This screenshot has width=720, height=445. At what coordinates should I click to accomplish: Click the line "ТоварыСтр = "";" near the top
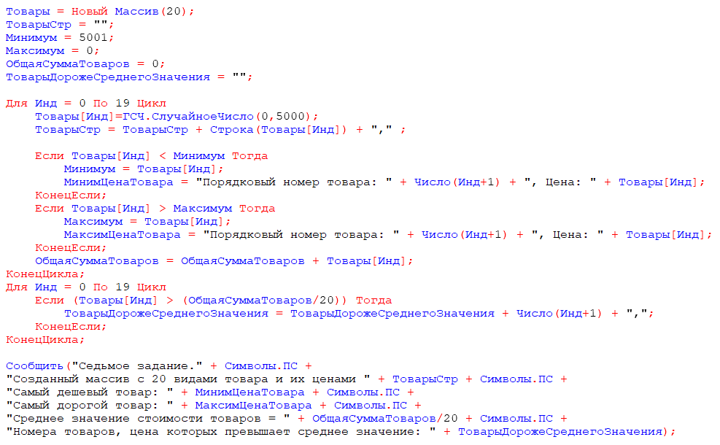point(59,25)
